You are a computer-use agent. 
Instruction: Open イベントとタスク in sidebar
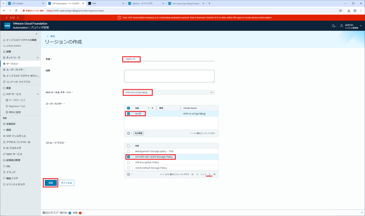[16, 184]
